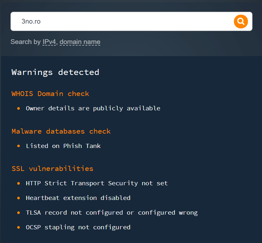Focus the domain search input field

tap(131, 21)
